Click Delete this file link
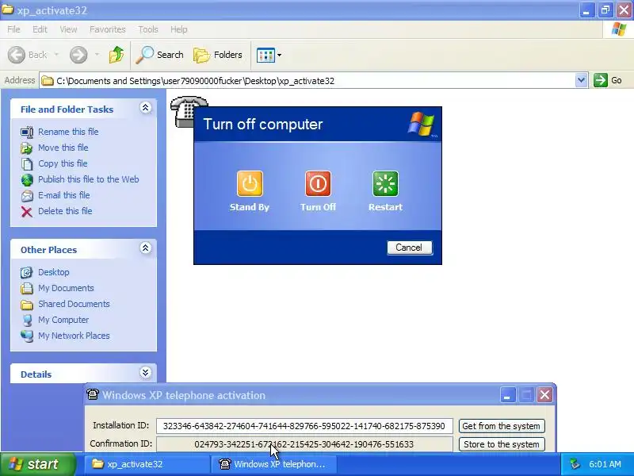 pyautogui.click(x=65, y=211)
